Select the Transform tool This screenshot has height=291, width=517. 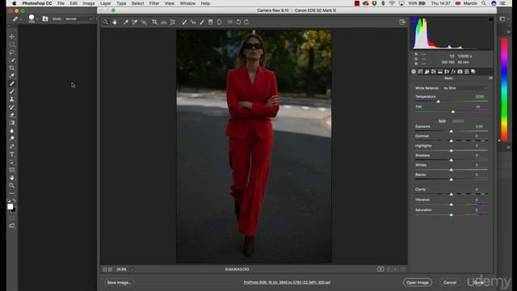(x=172, y=22)
